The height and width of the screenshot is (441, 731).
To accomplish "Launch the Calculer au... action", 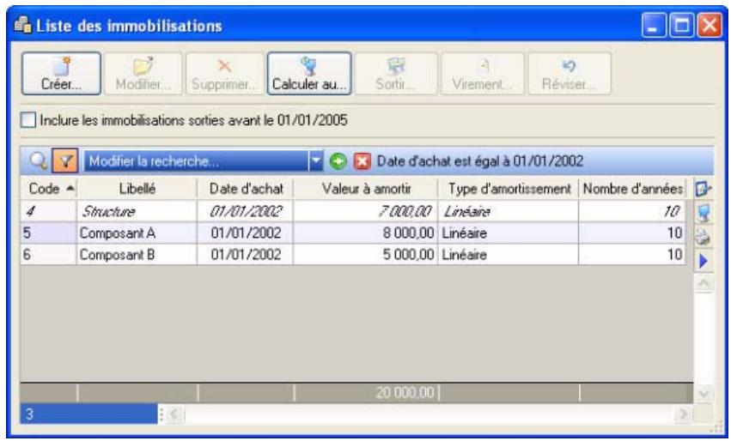I will (309, 74).
